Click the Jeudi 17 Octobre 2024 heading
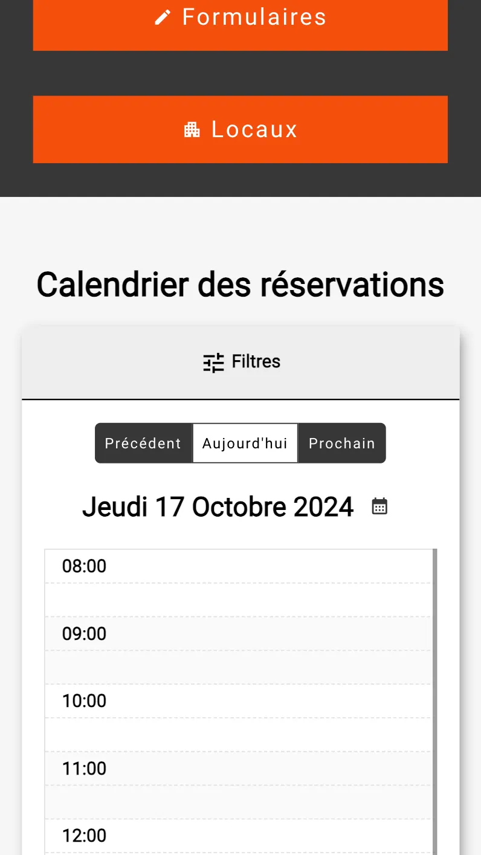Screen dimensions: 481x855 point(218,506)
